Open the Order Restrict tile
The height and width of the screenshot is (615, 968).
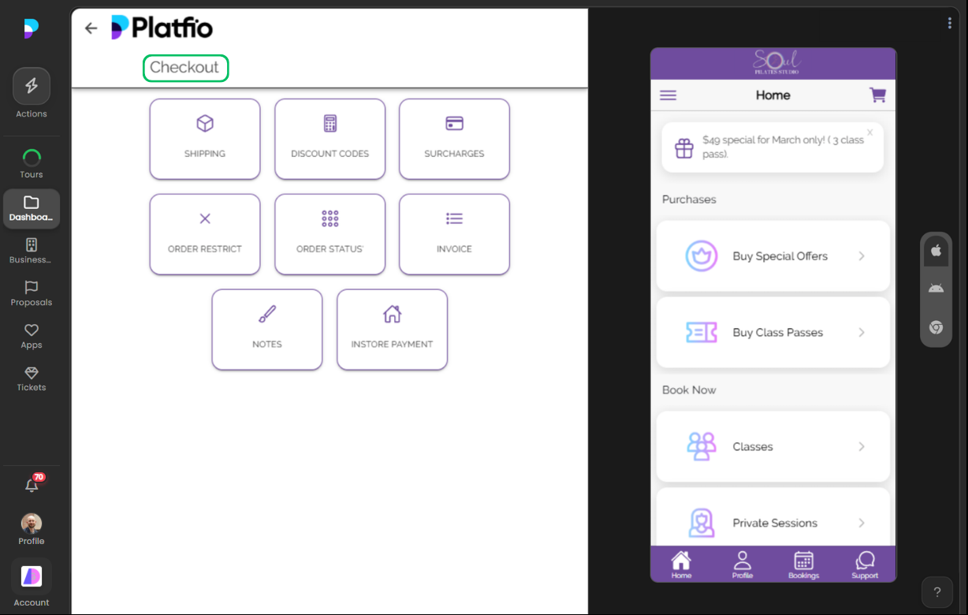tap(205, 234)
